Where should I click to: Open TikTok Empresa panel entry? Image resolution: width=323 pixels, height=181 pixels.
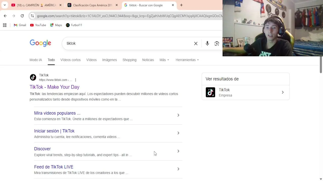[x=246, y=93]
